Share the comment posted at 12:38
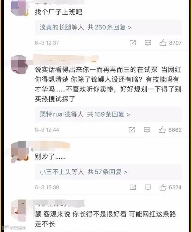This screenshot has height=232, width=192. [x=133, y=188]
